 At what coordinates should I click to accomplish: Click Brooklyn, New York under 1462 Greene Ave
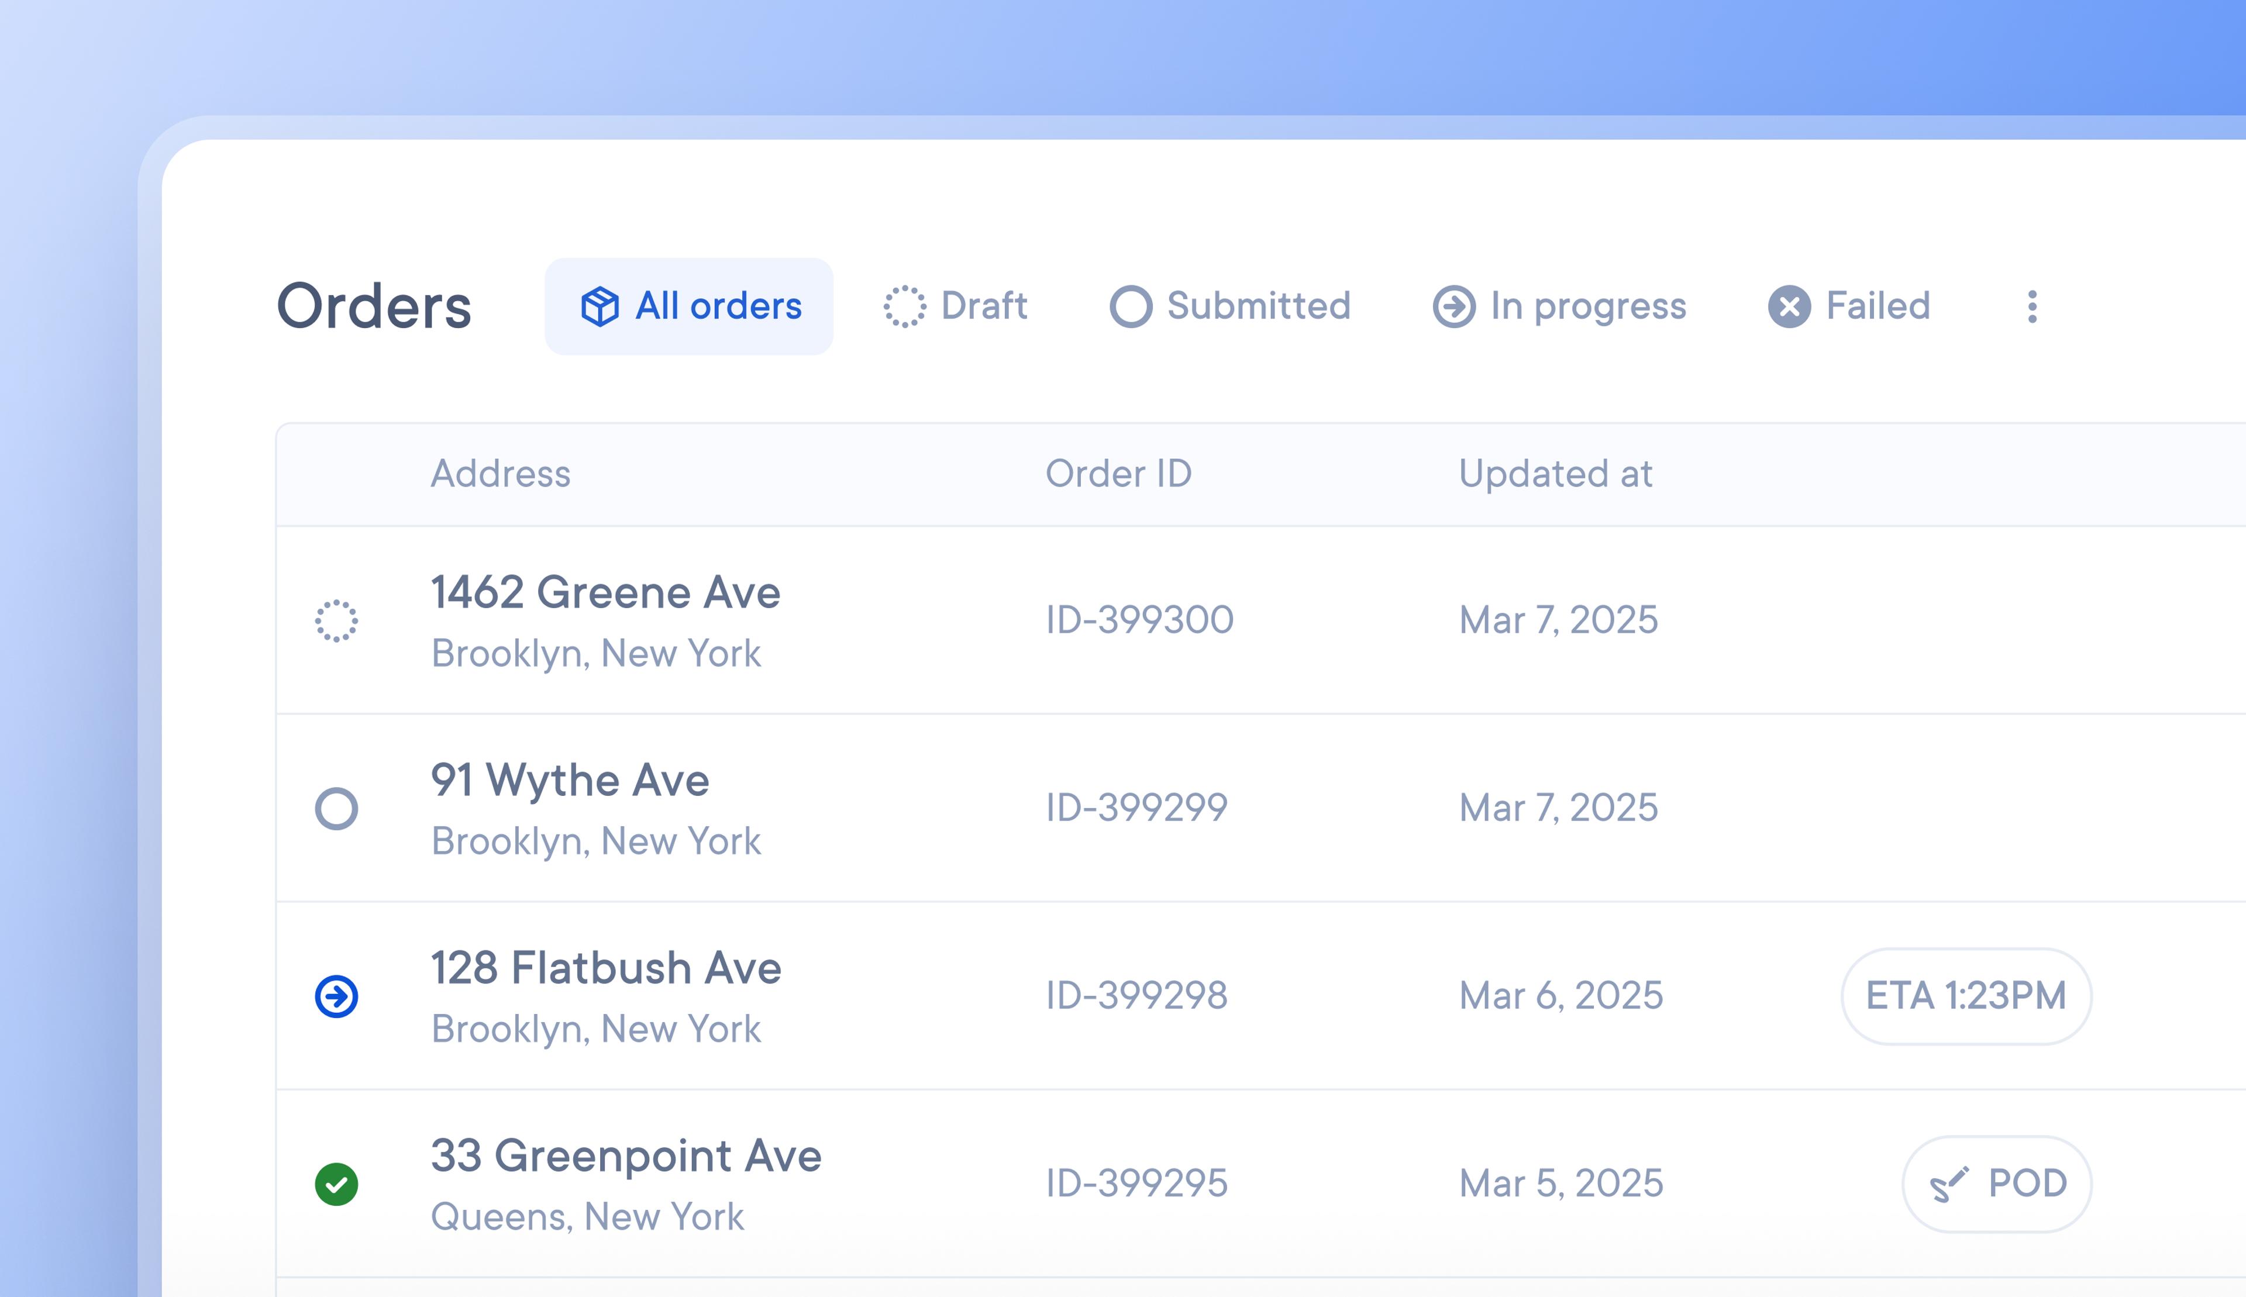596,654
